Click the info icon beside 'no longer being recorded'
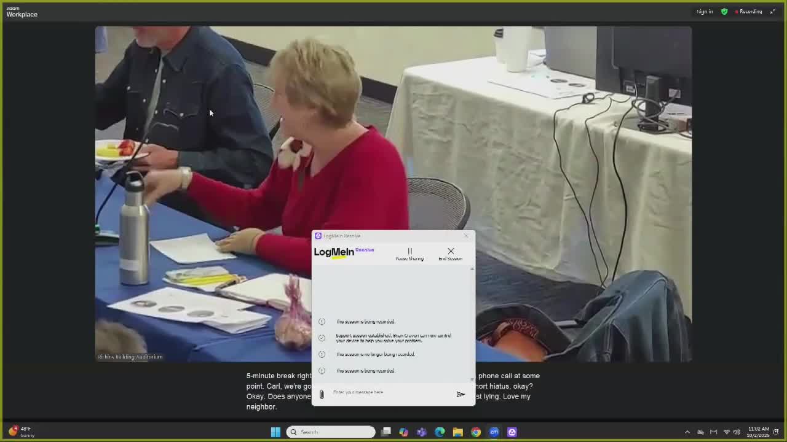This screenshot has width=787, height=442. (322, 354)
